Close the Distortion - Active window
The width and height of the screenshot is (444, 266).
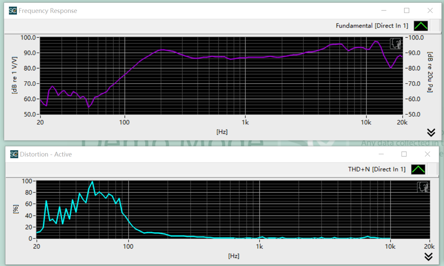pyautogui.click(x=427, y=154)
